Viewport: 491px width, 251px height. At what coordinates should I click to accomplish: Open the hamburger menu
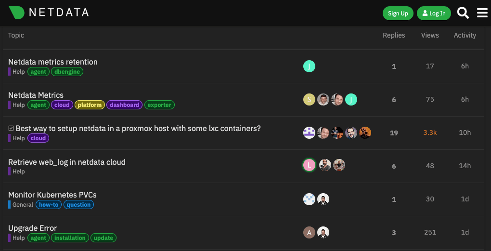(x=482, y=13)
